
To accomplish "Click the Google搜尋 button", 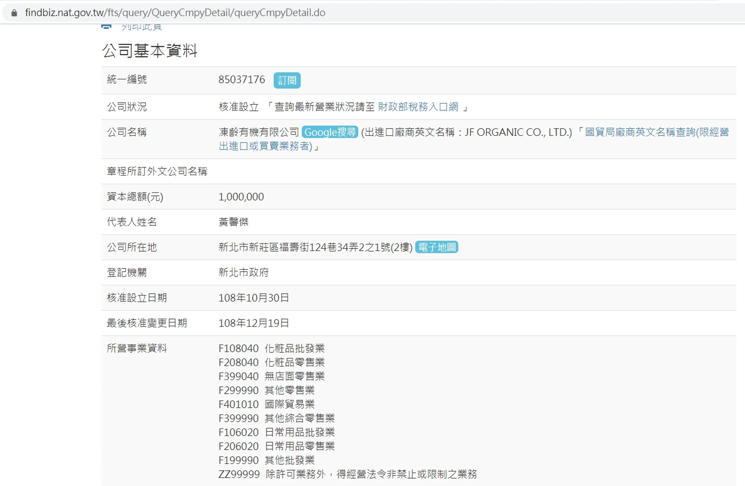I will tap(330, 132).
